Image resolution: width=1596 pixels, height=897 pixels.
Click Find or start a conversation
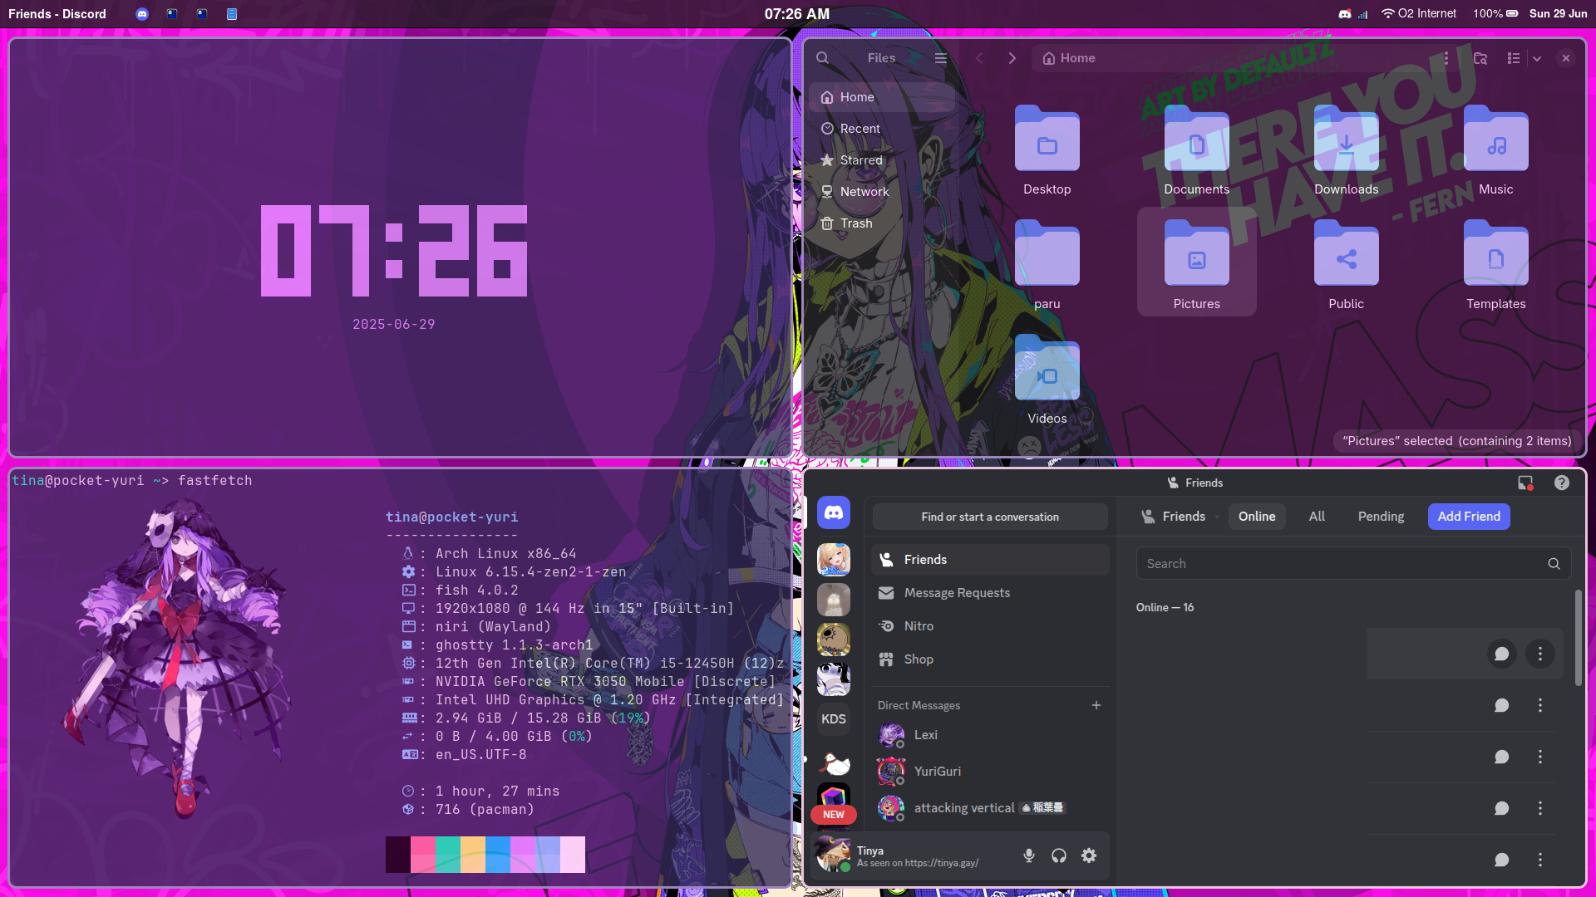(x=989, y=517)
